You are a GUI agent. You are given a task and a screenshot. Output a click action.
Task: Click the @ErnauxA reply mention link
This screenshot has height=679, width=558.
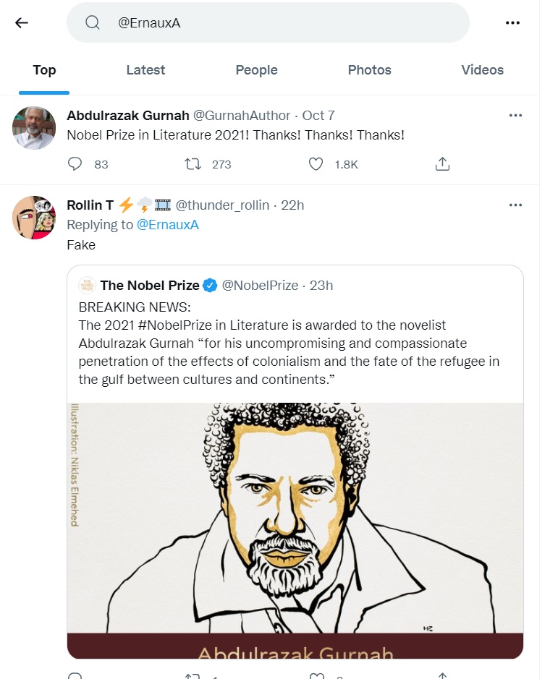168,225
